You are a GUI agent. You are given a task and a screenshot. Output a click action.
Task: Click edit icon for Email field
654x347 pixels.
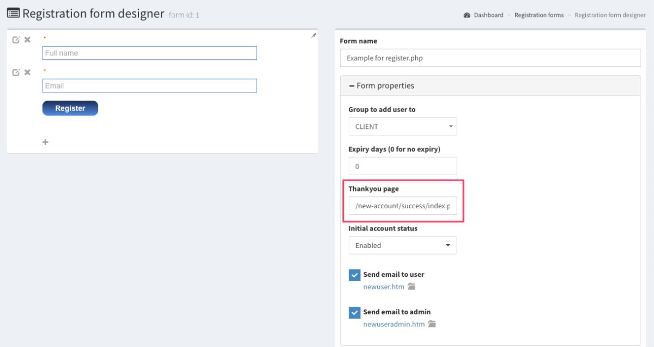(x=16, y=72)
